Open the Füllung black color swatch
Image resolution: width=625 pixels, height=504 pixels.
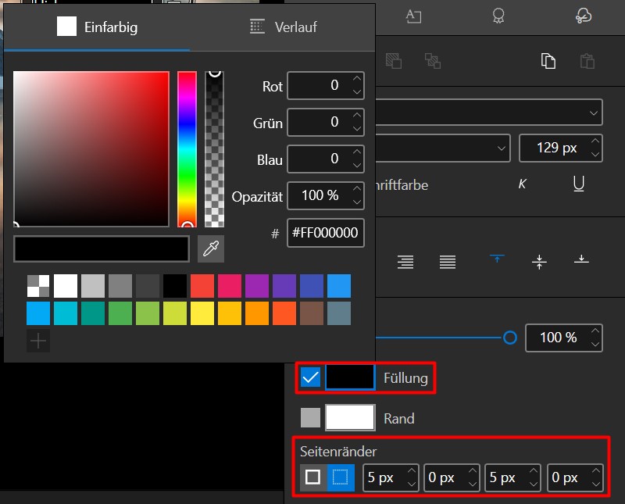coord(350,377)
